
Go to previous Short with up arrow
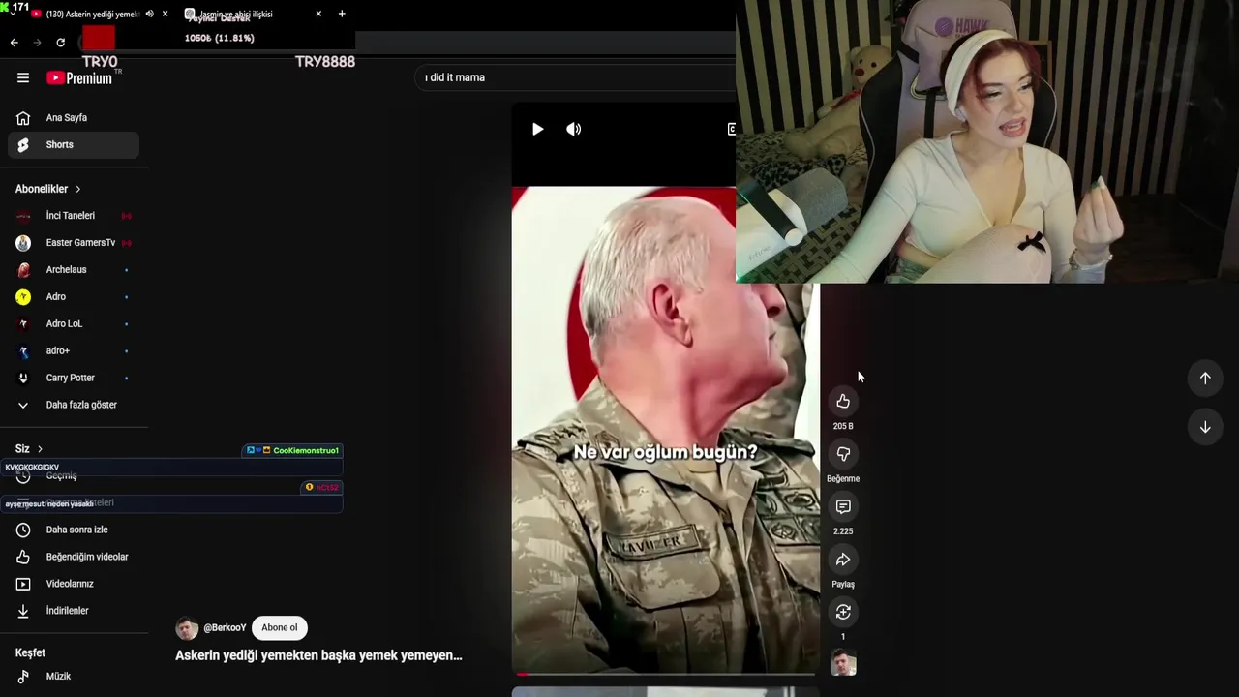[1205, 379]
